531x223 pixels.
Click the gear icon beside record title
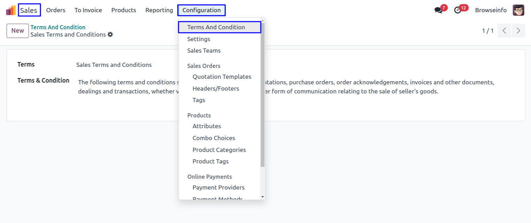[110, 34]
